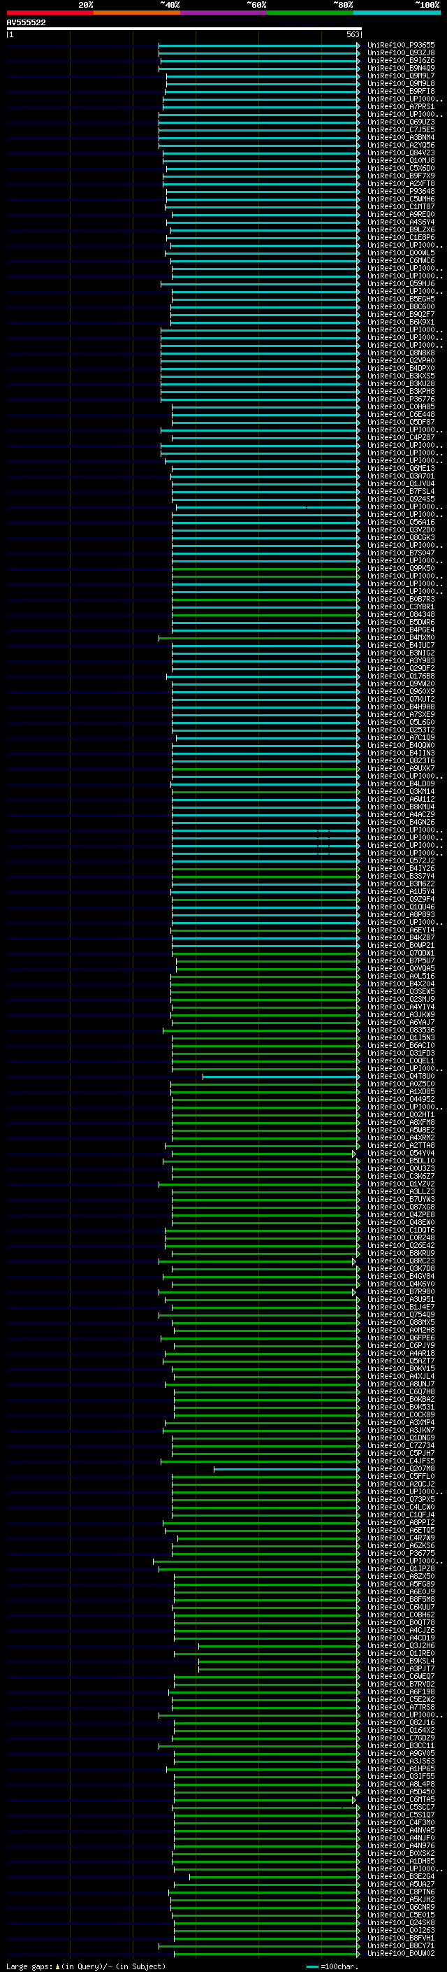Click label UniRef100_Q3SEW5
447x1972 pixels.
[x=401, y=991]
